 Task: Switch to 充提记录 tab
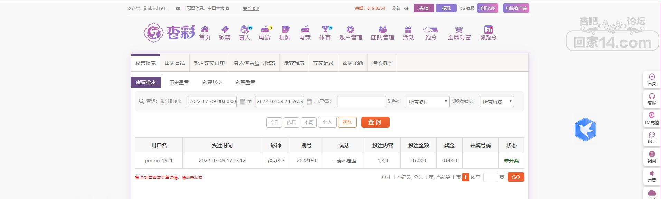point(323,63)
